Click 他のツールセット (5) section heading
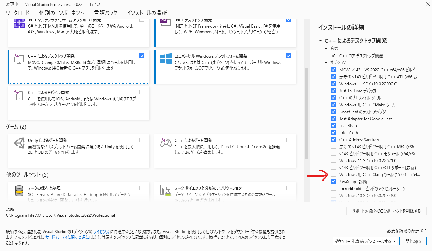Screen dimensions: 432x251 27,174
